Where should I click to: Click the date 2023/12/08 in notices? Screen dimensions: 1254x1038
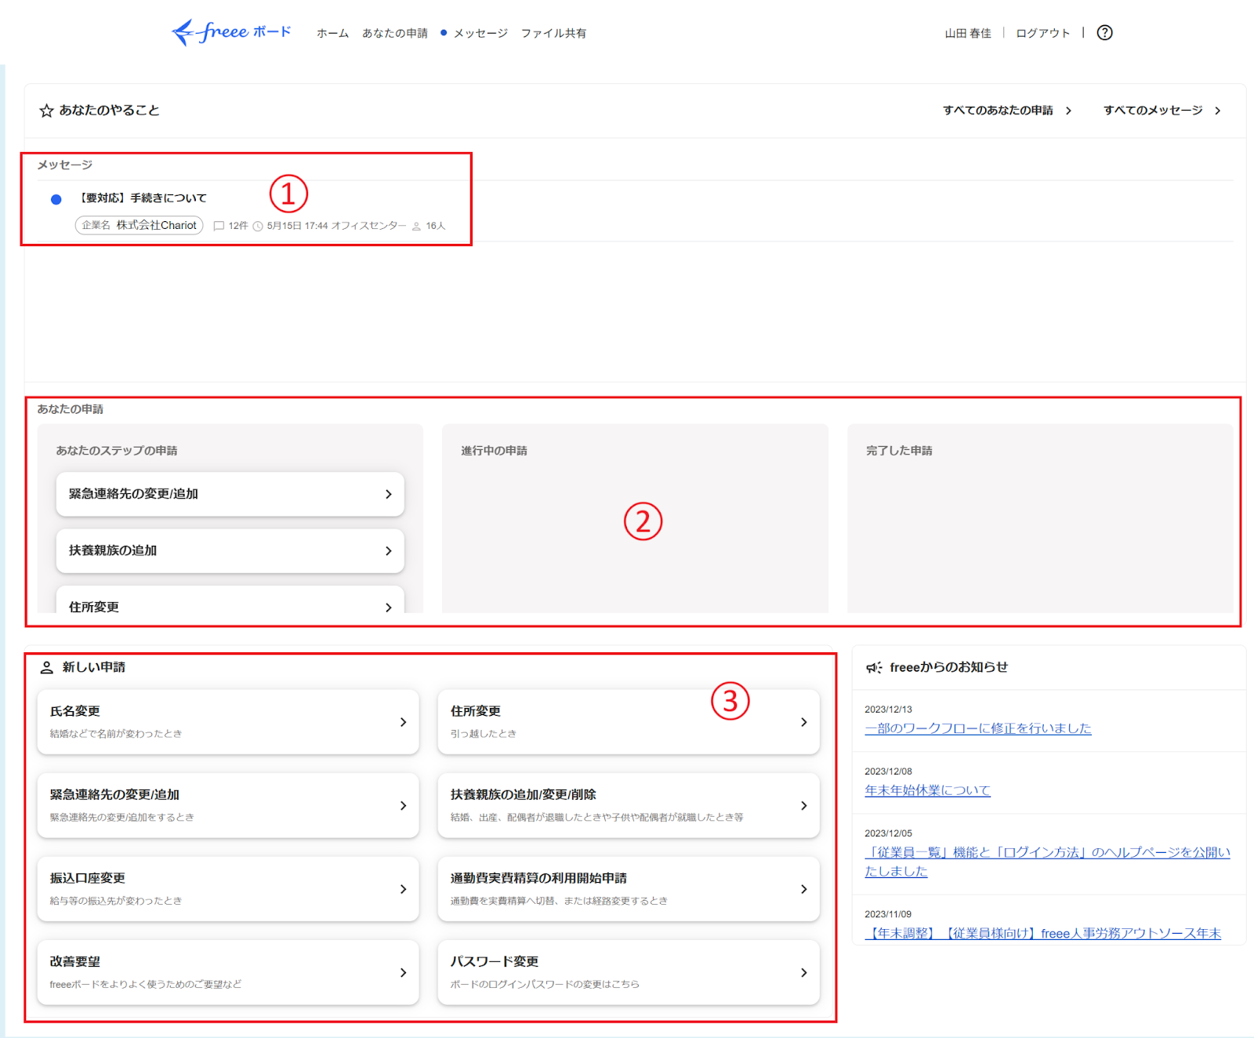pyautogui.click(x=888, y=771)
